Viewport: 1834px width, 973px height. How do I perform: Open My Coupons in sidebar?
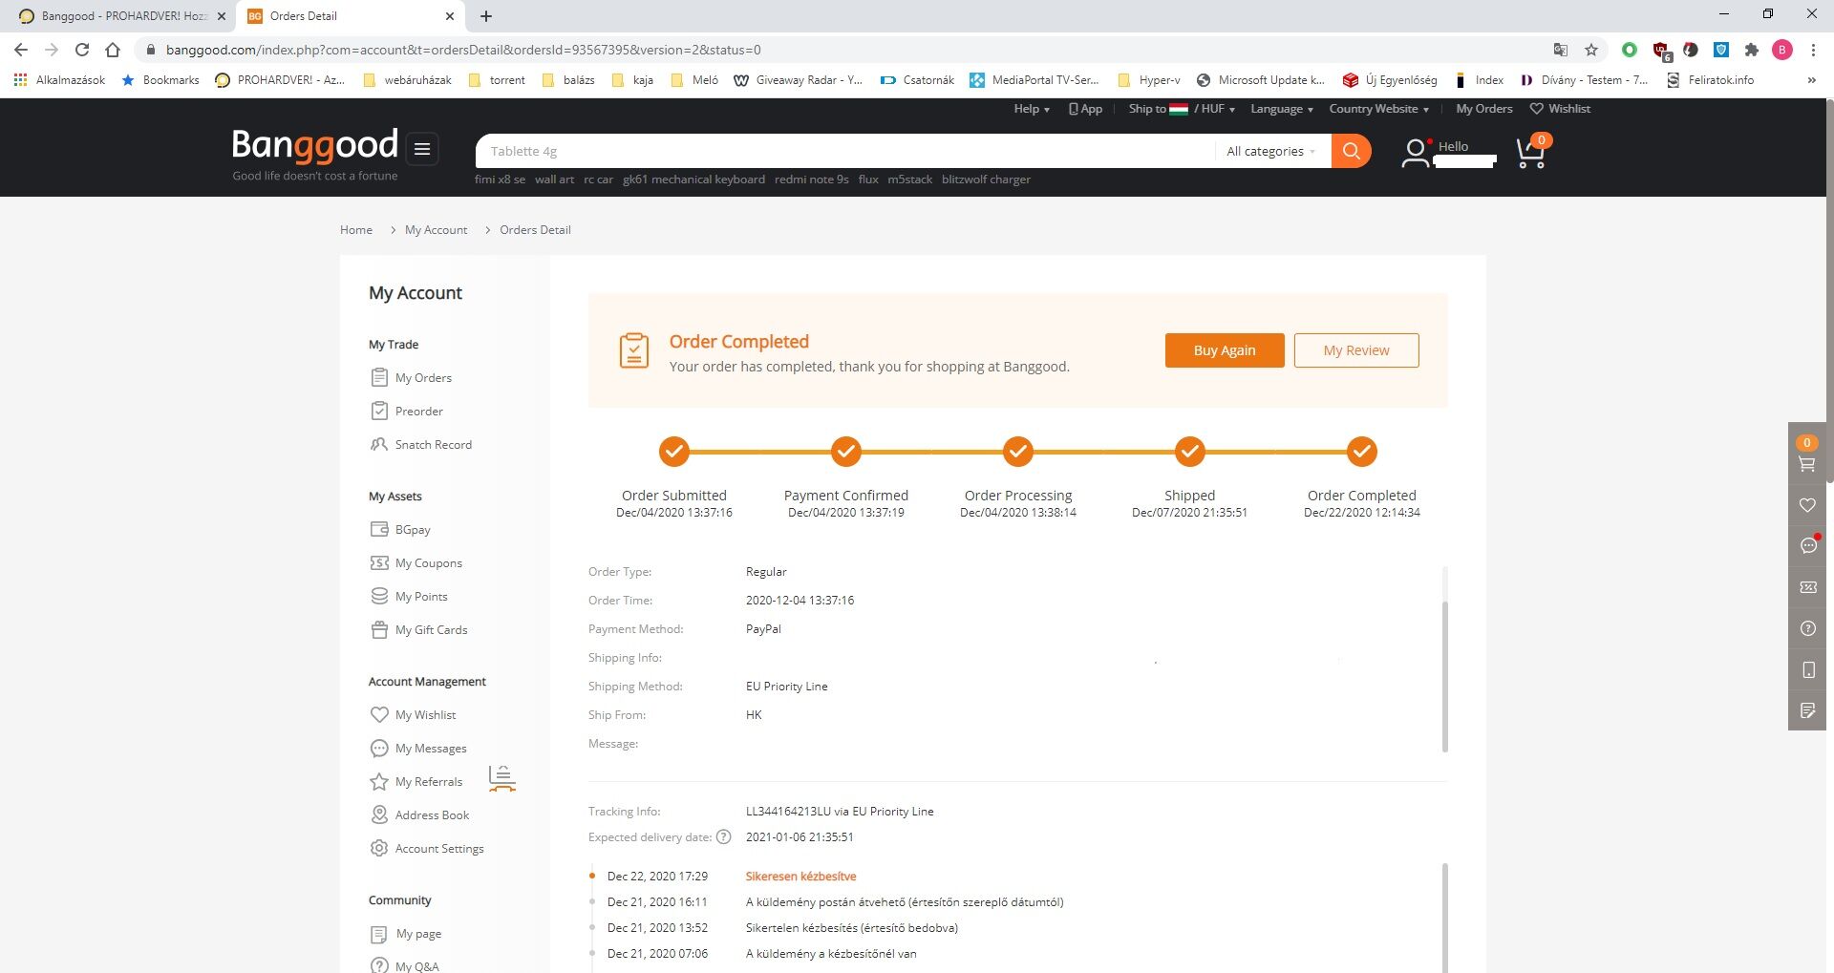pos(416,562)
